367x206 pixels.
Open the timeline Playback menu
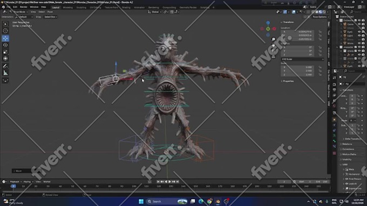[16, 182]
